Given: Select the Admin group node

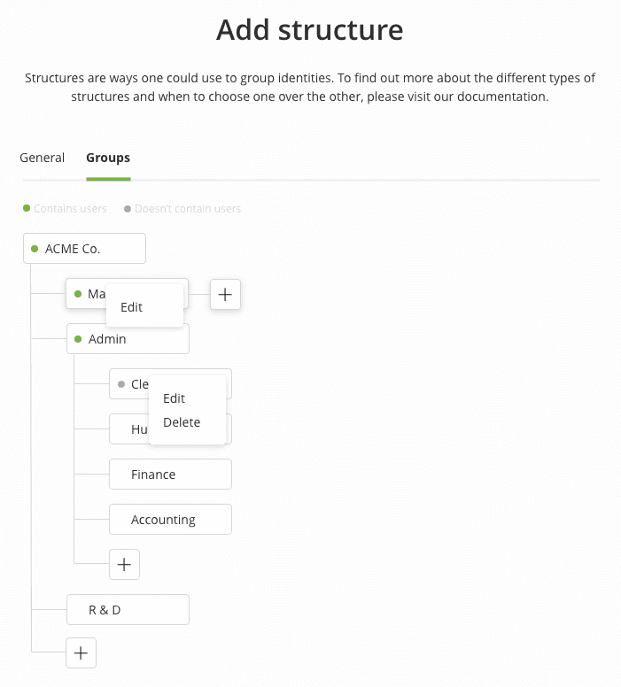Looking at the screenshot, I should 128,339.
